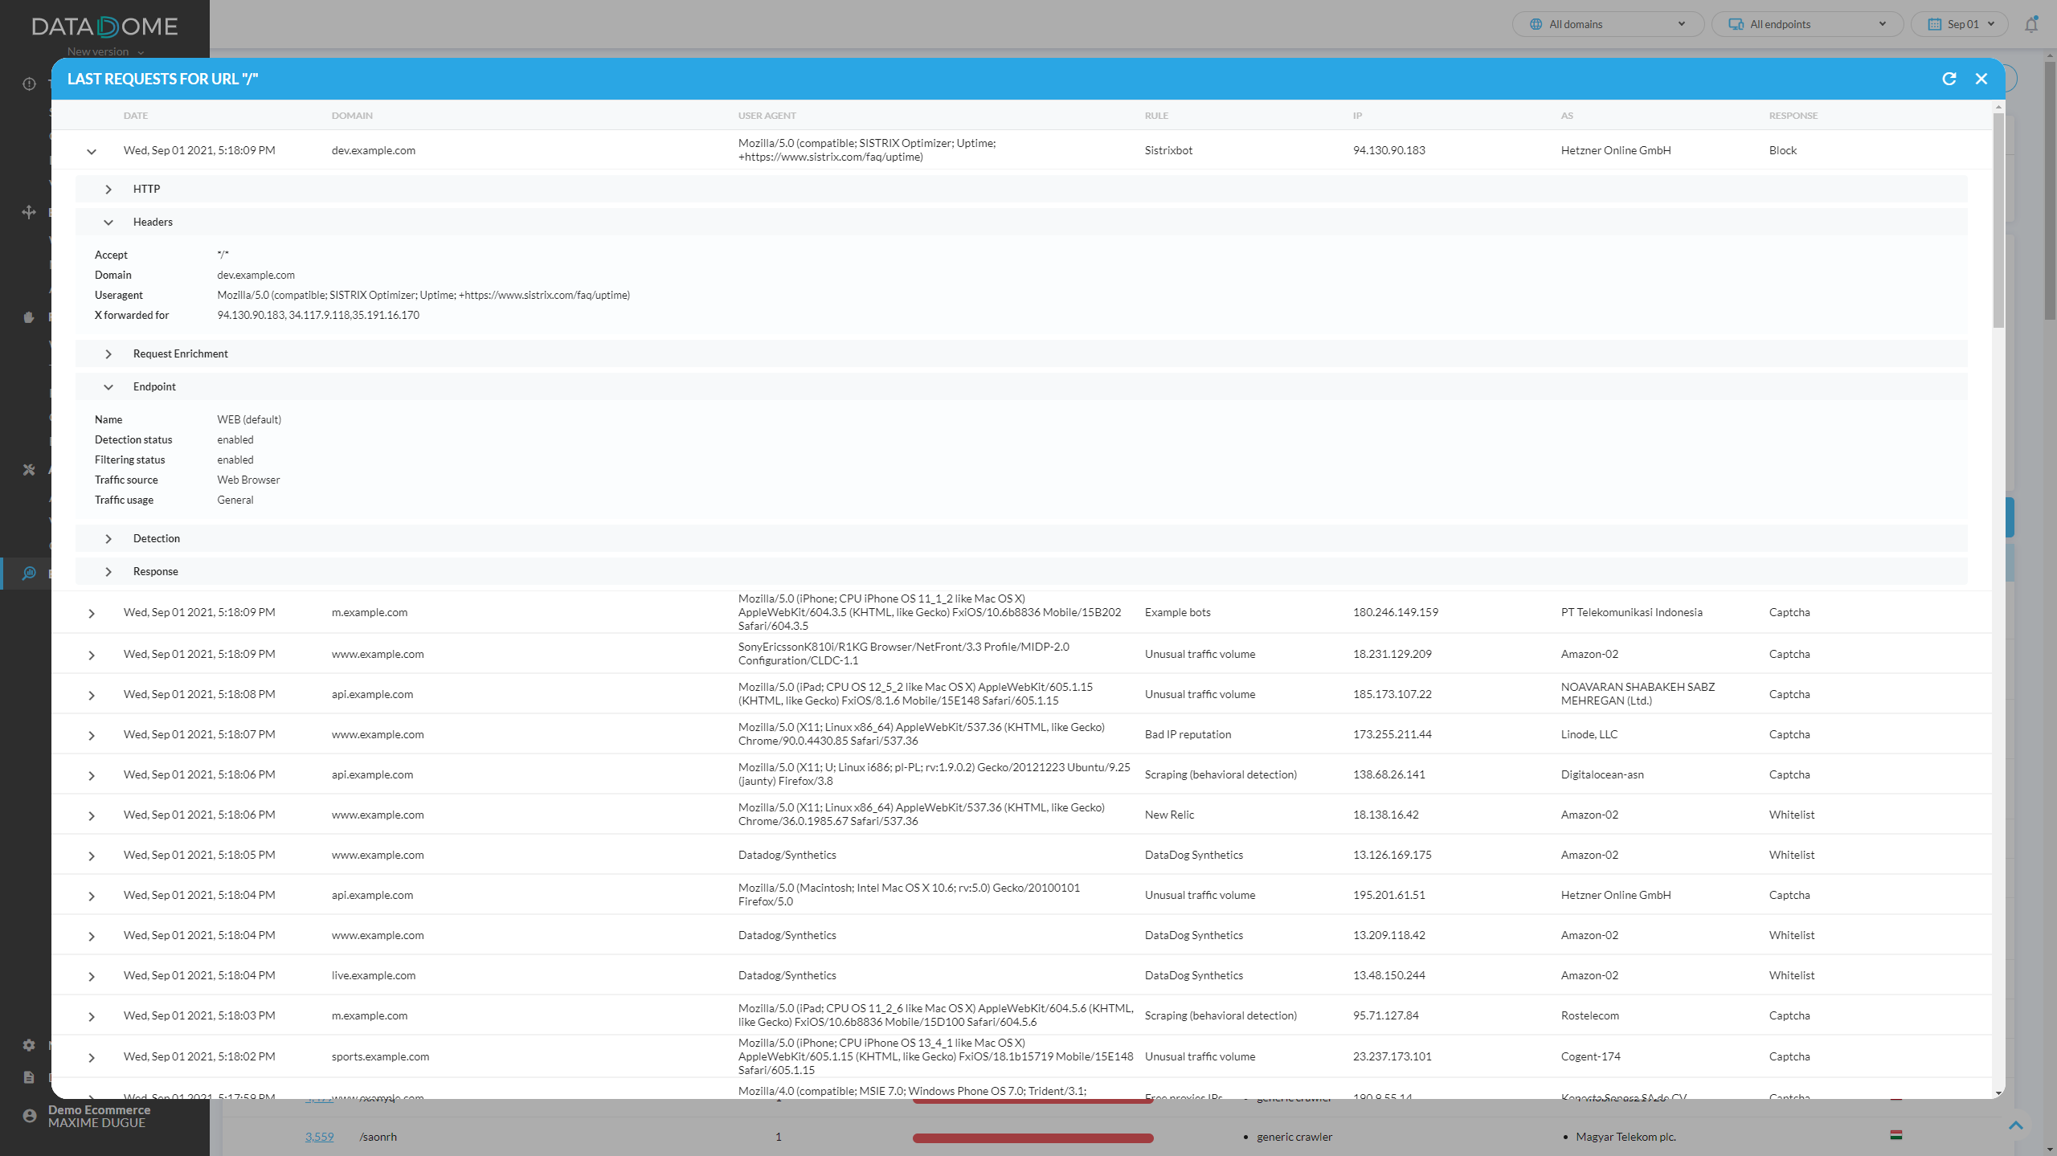This screenshot has width=2057, height=1156.
Task: Collapse the Headers section
Action: pyautogui.click(x=108, y=223)
